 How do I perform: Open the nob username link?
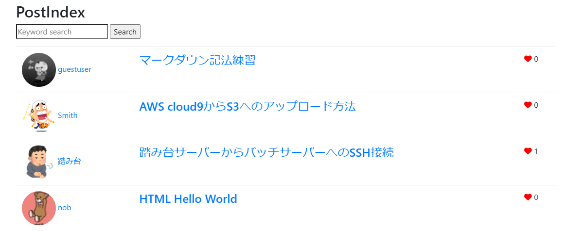[65, 208]
